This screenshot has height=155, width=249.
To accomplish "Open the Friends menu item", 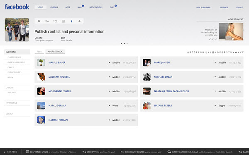I will 54,7.
